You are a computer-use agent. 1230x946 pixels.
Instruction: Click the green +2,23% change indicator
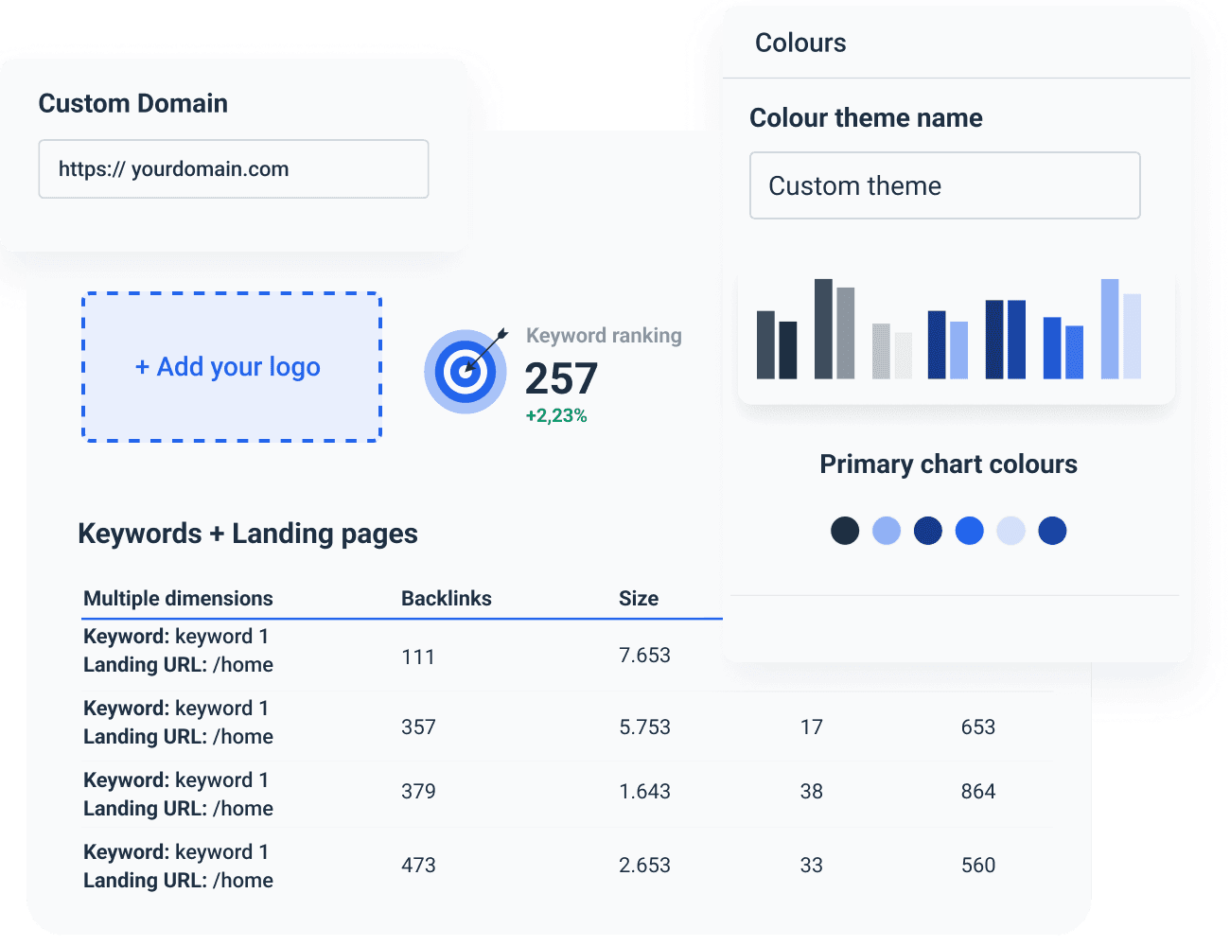[x=556, y=414]
